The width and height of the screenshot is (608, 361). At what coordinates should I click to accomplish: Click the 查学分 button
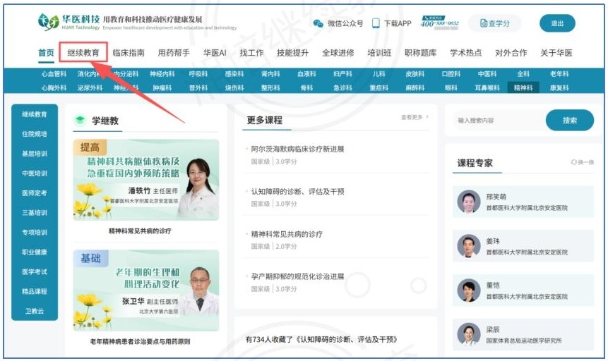[494, 23]
